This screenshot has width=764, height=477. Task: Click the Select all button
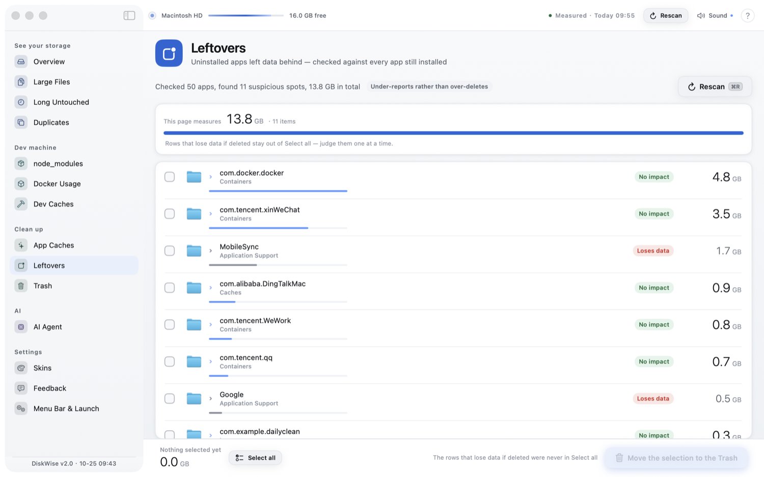point(255,458)
